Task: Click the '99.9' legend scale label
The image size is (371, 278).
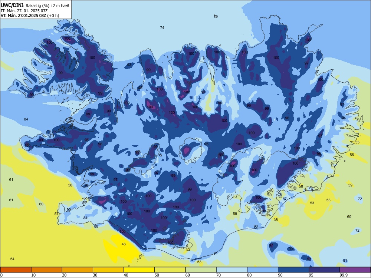Action: 343,275
